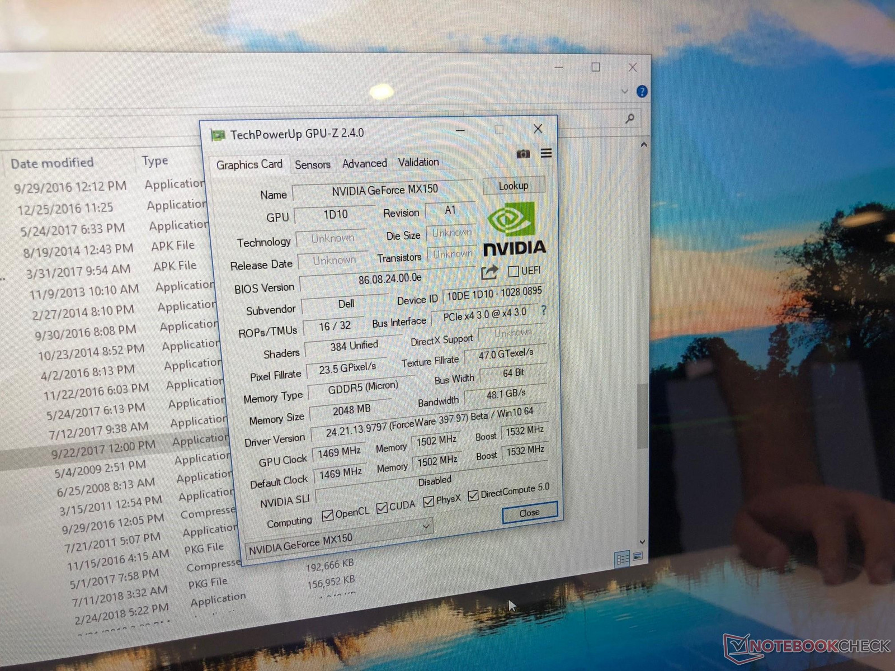Select the Graphics Card tab

click(x=249, y=165)
